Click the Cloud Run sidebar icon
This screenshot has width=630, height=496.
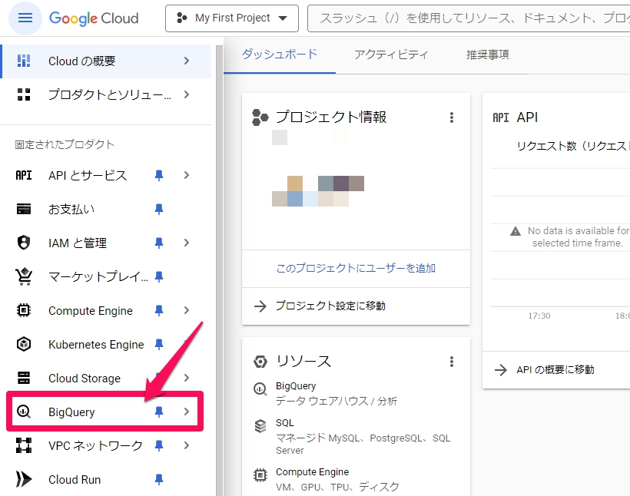click(x=23, y=479)
